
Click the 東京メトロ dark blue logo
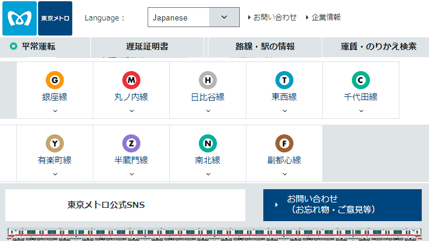[x=55, y=18]
